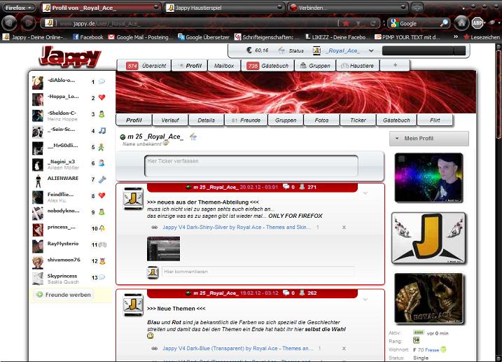
Task: Open the Royal Ace skull card image
Action: tap(429, 298)
